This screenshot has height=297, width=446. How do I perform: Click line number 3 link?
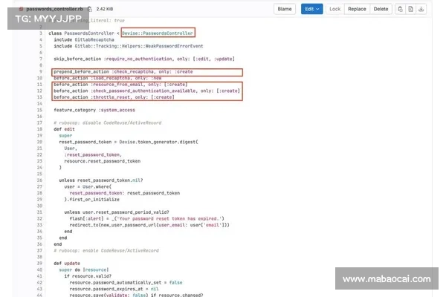point(41,33)
